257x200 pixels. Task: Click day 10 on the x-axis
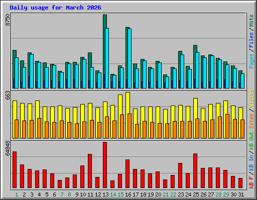tap(83, 194)
